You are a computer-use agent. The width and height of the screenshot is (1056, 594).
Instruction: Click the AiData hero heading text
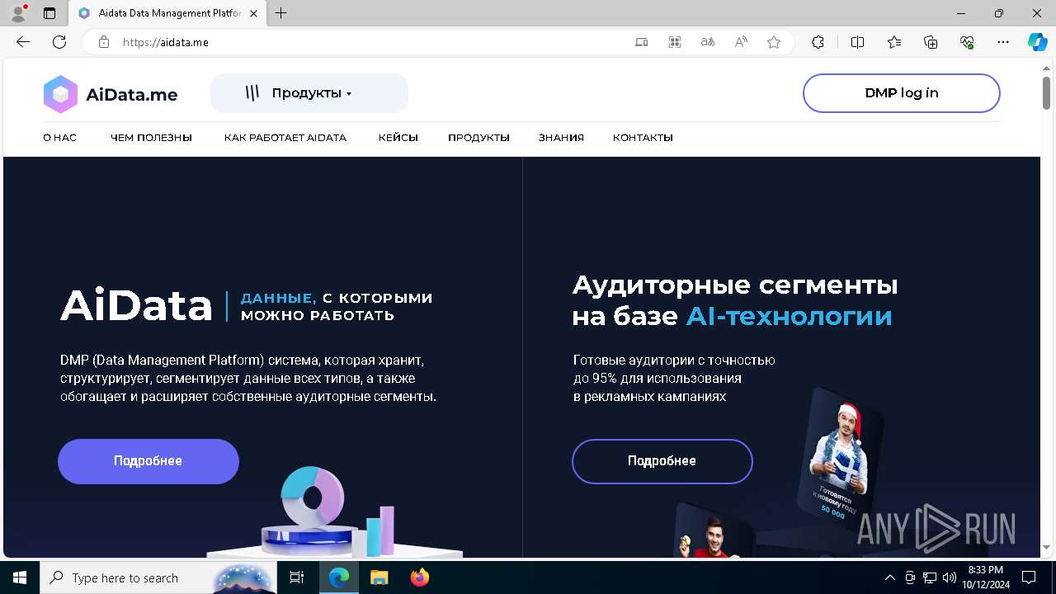tap(136, 306)
